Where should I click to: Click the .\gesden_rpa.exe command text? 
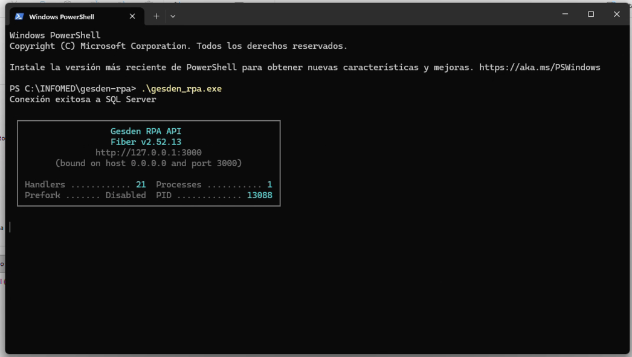pyautogui.click(x=181, y=89)
